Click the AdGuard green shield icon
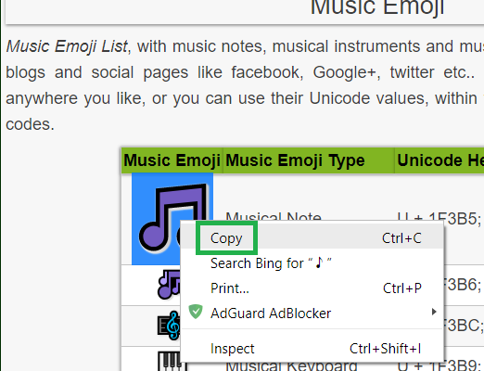 (196, 312)
